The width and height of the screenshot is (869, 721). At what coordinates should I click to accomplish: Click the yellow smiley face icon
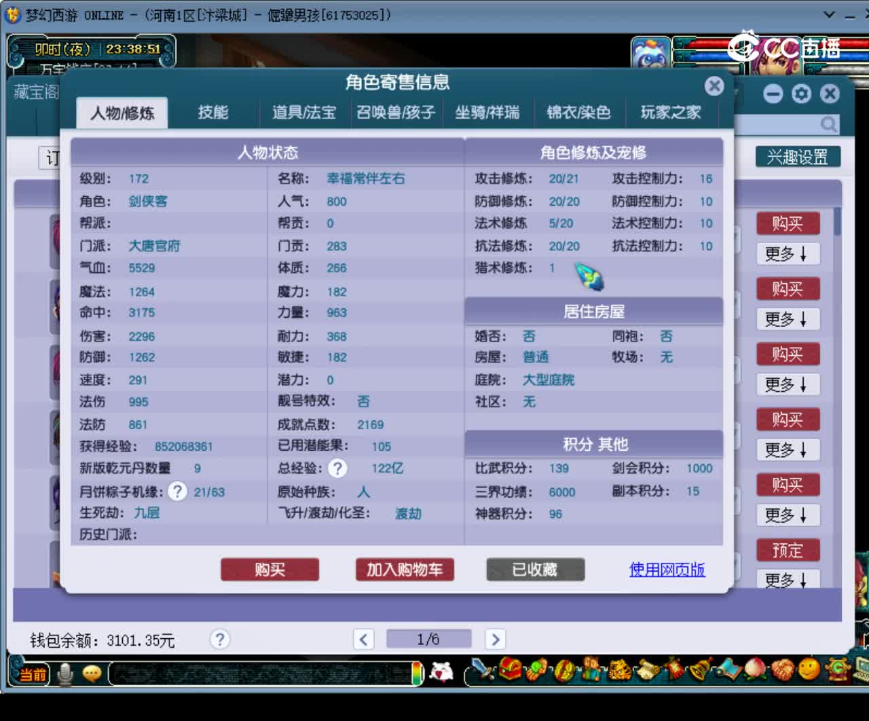point(809,669)
